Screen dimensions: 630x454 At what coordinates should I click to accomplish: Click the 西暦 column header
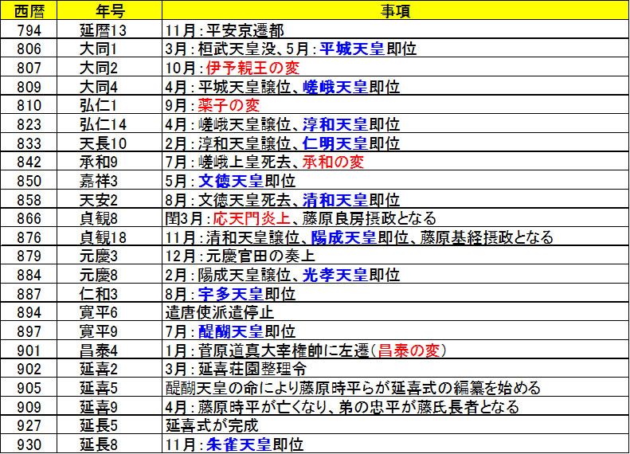(29, 11)
